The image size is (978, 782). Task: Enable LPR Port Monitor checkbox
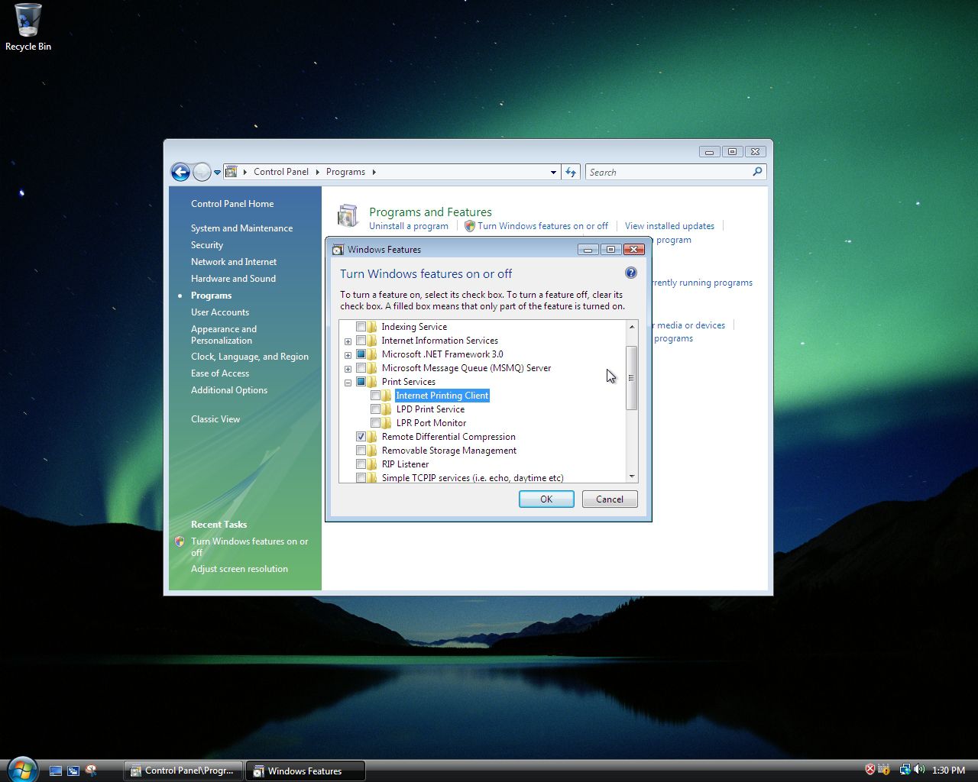click(375, 423)
